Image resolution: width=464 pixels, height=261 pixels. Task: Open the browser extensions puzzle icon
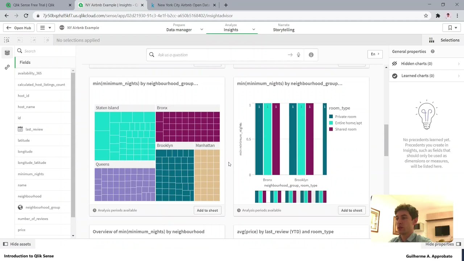[x=438, y=16]
